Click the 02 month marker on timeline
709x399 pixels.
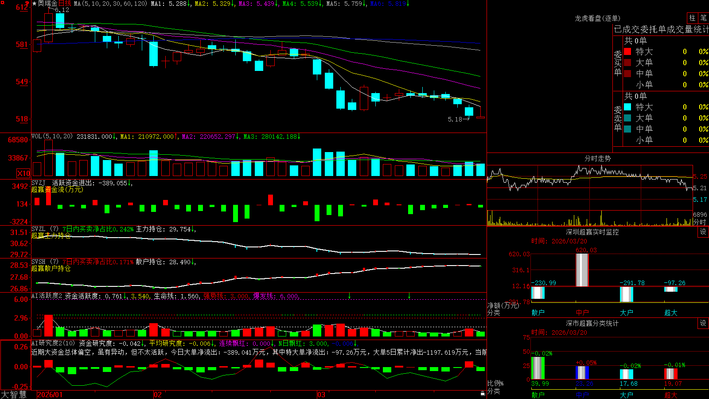158,395
